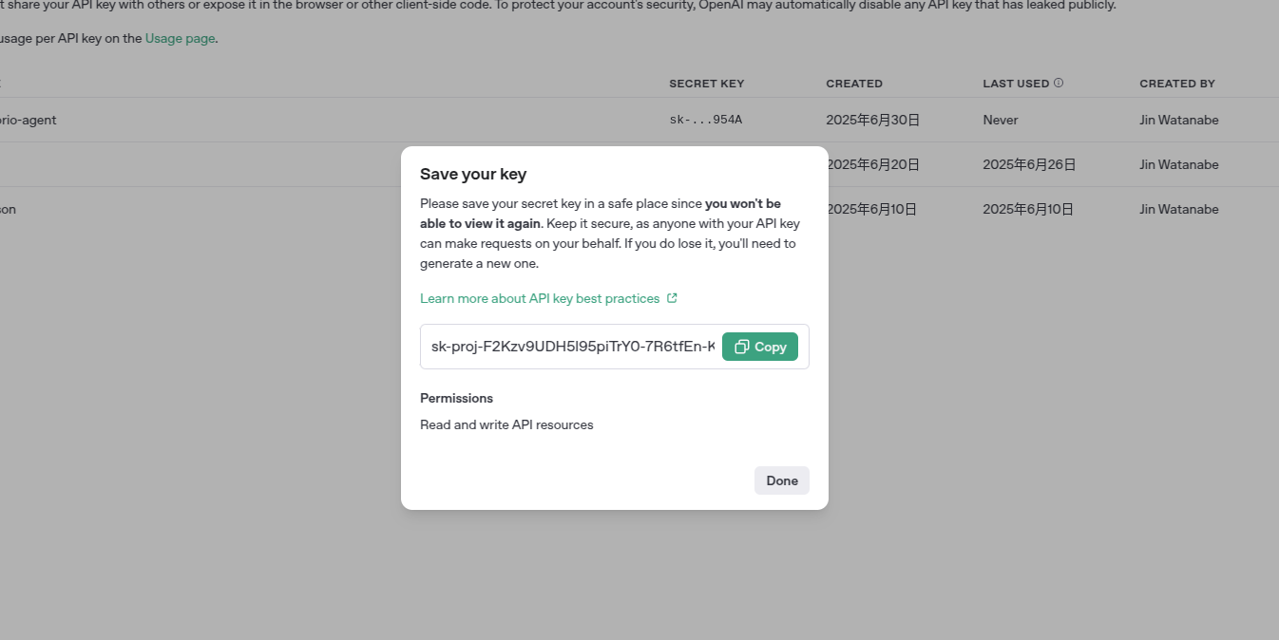Open the Usage page link
This screenshot has width=1279, height=640.
(x=180, y=39)
